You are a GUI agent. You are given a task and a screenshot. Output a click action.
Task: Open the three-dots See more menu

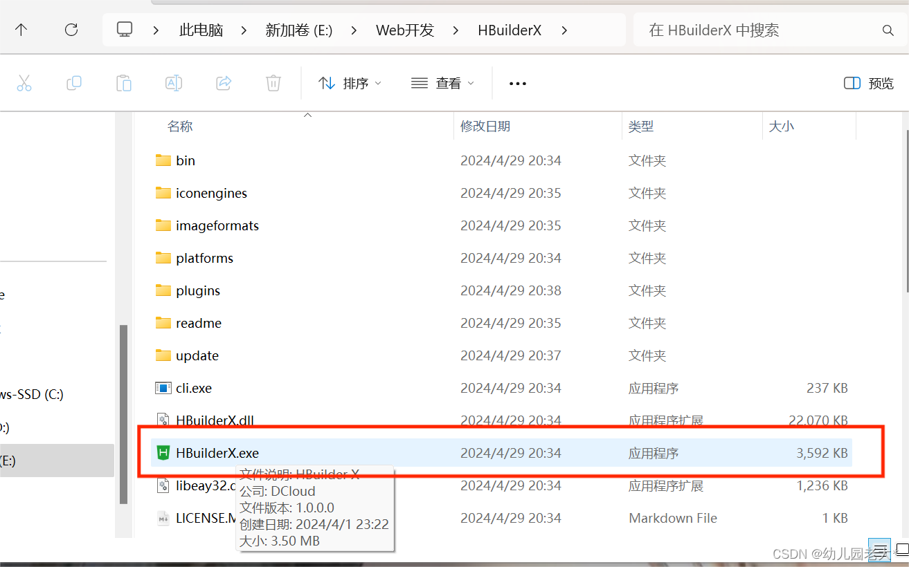tap(518, 84)
